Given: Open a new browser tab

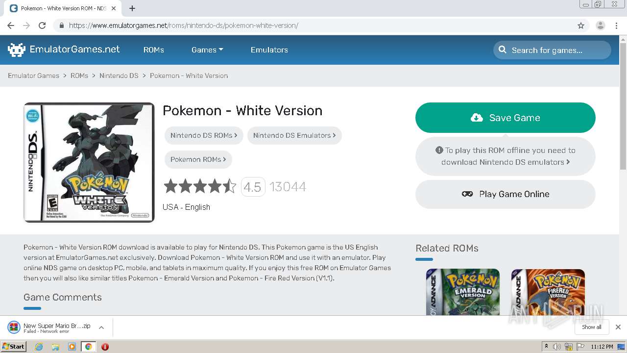Looking at the screenshot, I should (x=132, y=8).
